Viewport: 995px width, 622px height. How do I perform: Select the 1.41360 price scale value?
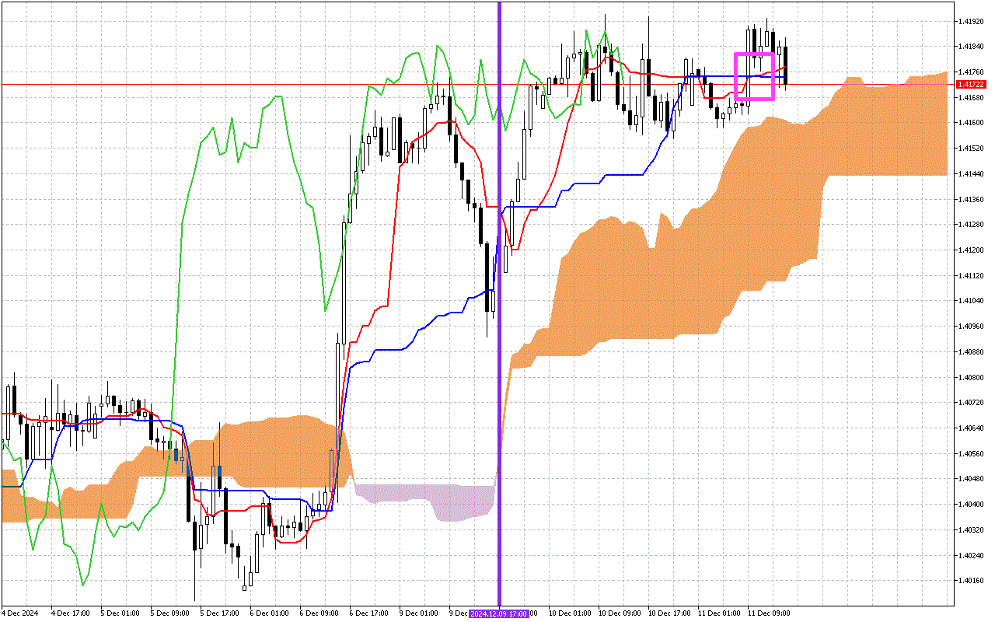[972, 200]
